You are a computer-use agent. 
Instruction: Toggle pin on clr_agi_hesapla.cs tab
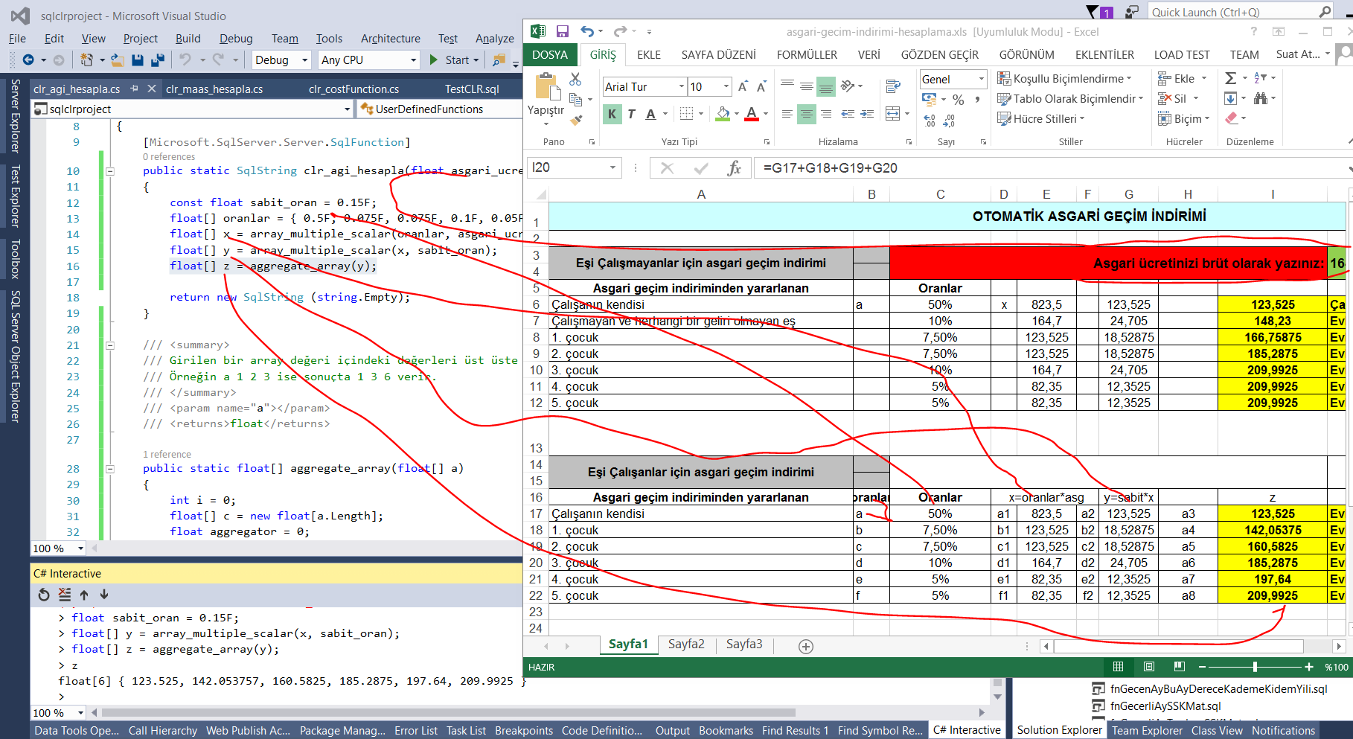135,89
